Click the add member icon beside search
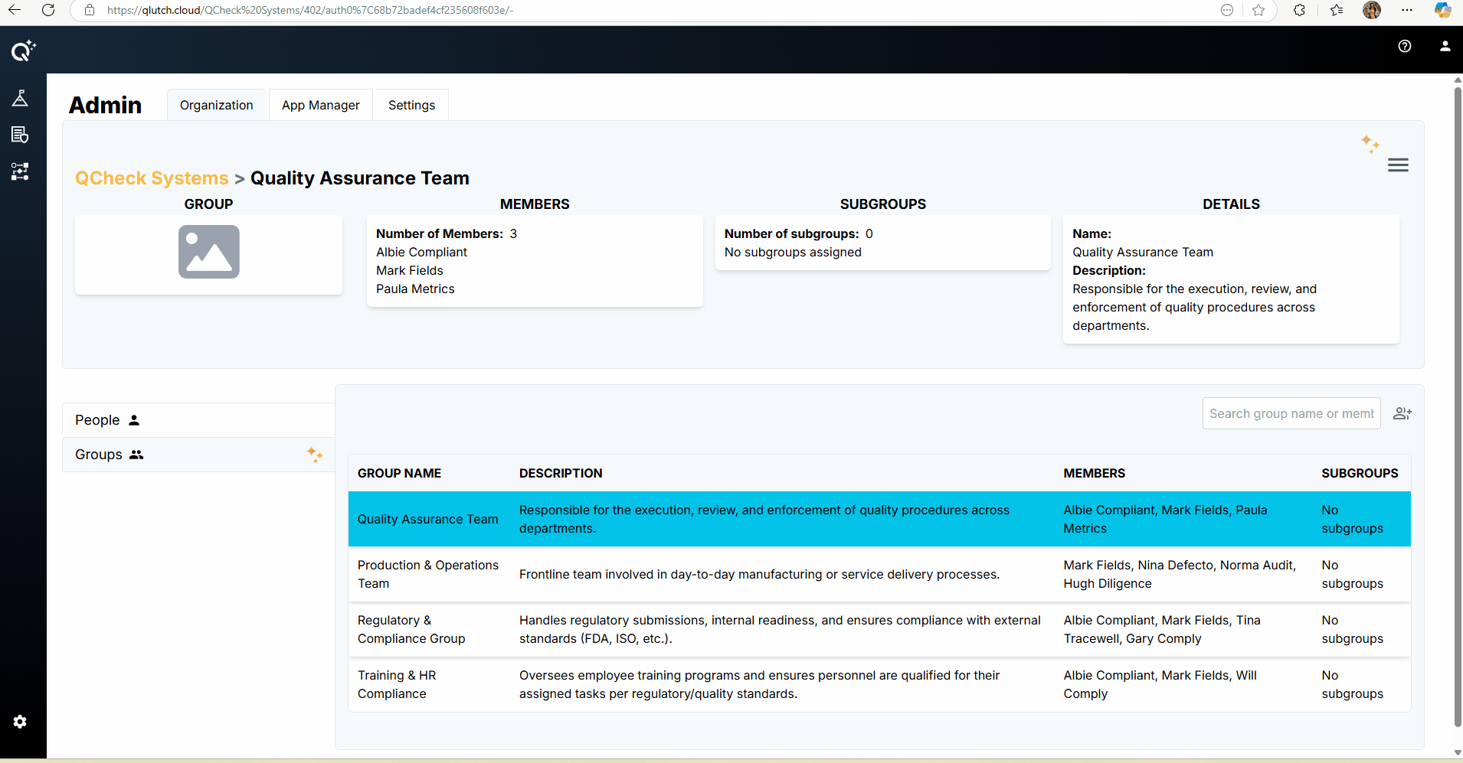 [x=1402, y=413]
